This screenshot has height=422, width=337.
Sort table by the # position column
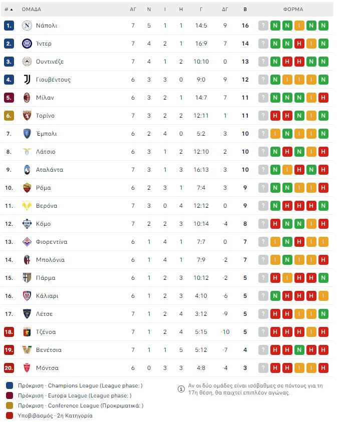pos(9,9)
